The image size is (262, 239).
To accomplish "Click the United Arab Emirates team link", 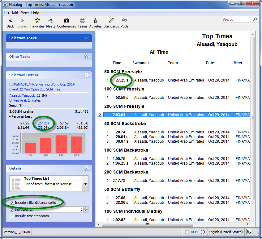I will (25, 100).
